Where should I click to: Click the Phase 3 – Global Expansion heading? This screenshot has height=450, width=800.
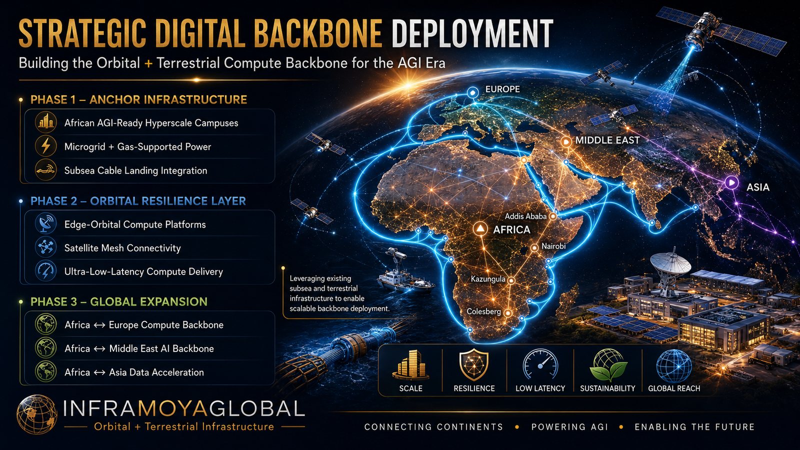point(119,301)
